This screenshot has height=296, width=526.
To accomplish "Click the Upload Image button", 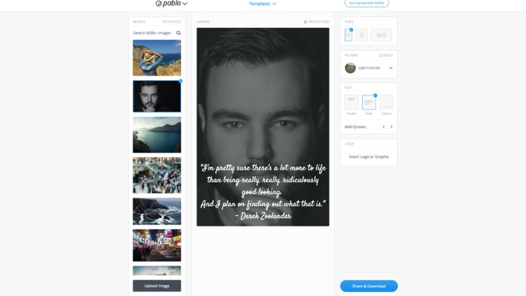I will tap(156, 285).
